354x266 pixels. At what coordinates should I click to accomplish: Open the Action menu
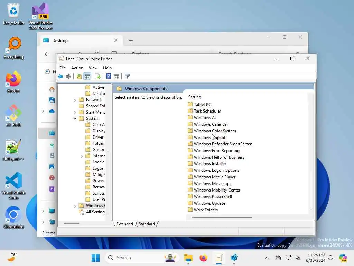[x=77, y=68]
